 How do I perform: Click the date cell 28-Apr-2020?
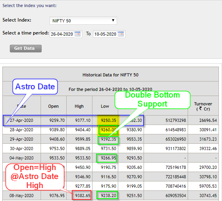point(21,130)
